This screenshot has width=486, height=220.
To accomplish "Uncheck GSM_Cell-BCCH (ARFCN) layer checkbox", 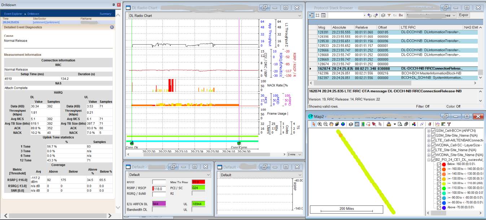I will click(433, 131).
